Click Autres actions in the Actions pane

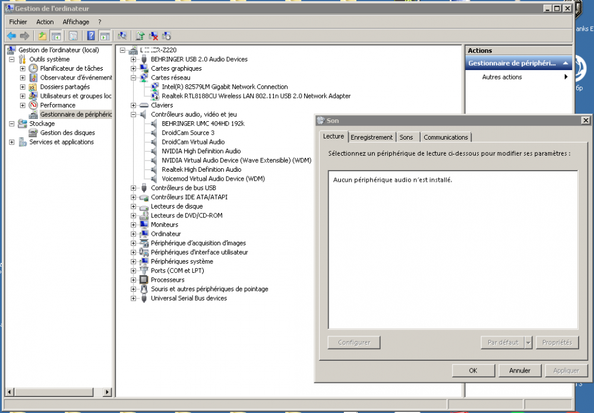pos(502,77)
